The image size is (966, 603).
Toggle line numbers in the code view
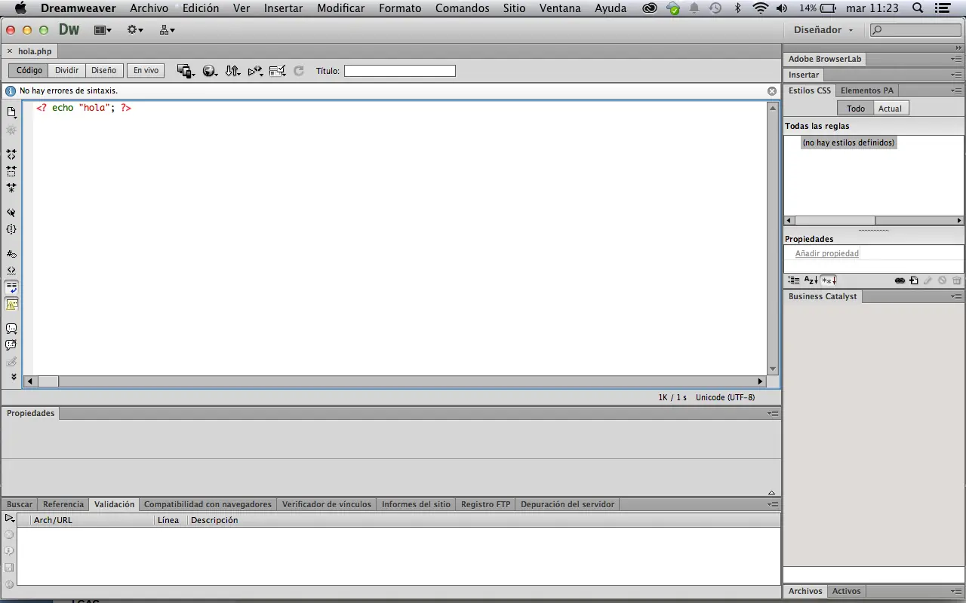(11, 254)
